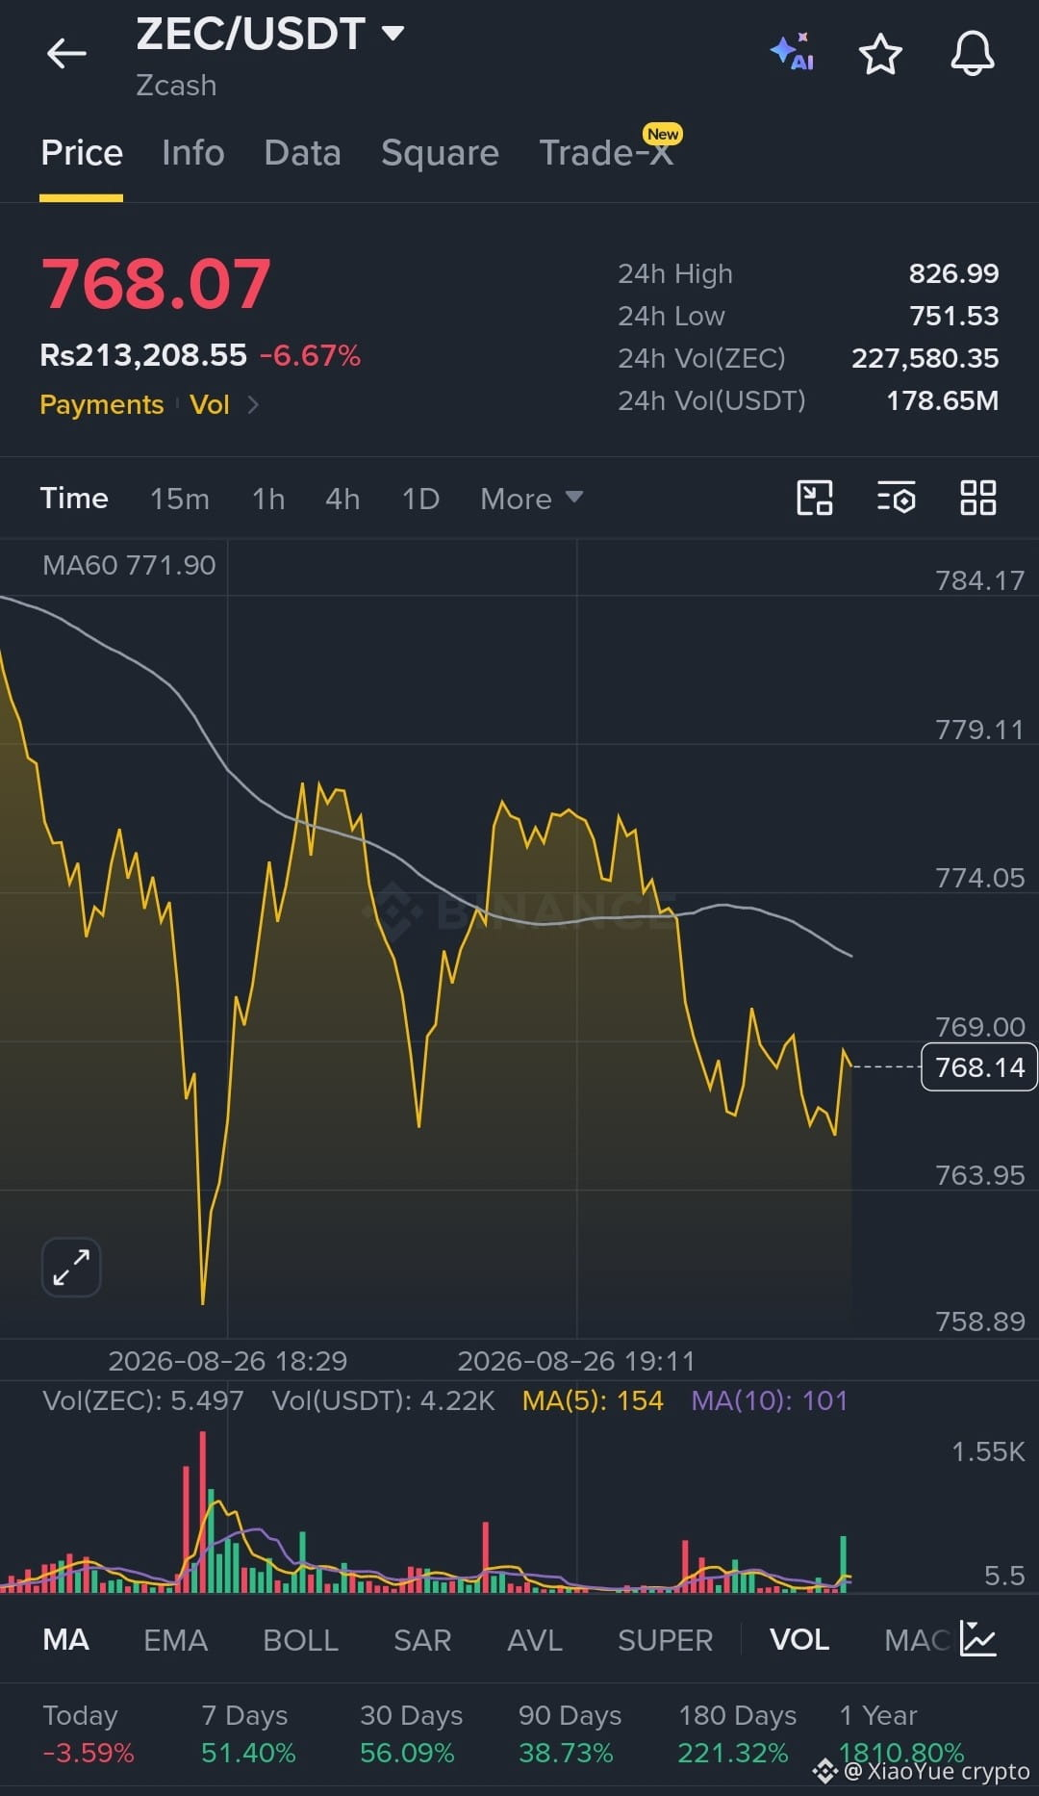Toggle the AVL indicator

tap(535, 1639)
